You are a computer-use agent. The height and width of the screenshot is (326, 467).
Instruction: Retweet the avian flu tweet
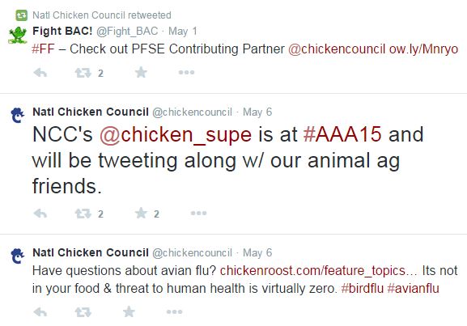pos(83,312)
